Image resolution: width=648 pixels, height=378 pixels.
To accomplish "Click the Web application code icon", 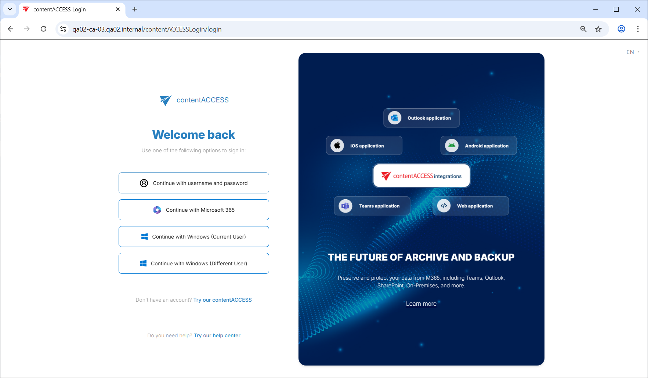I will 444,206.
